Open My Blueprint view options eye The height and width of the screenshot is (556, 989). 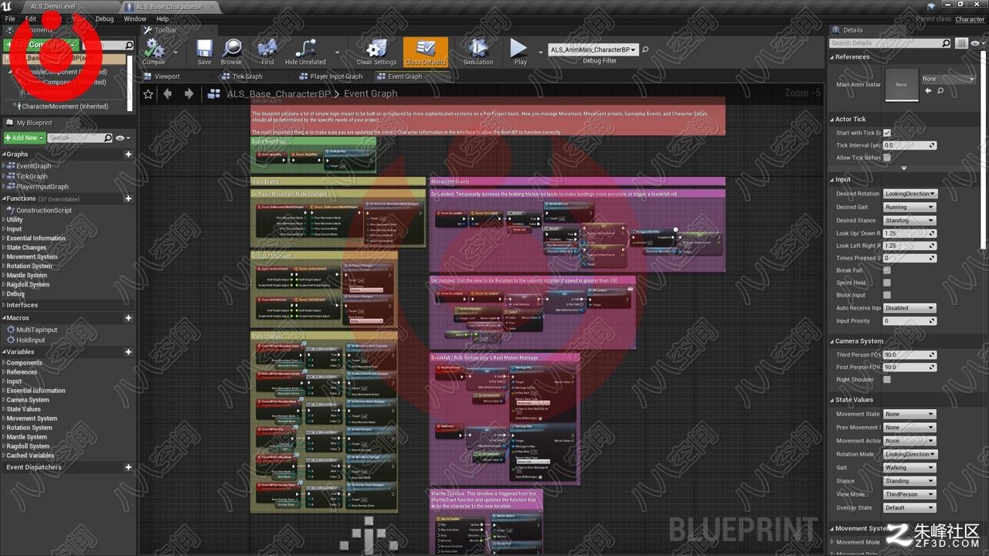click(122, 137)
